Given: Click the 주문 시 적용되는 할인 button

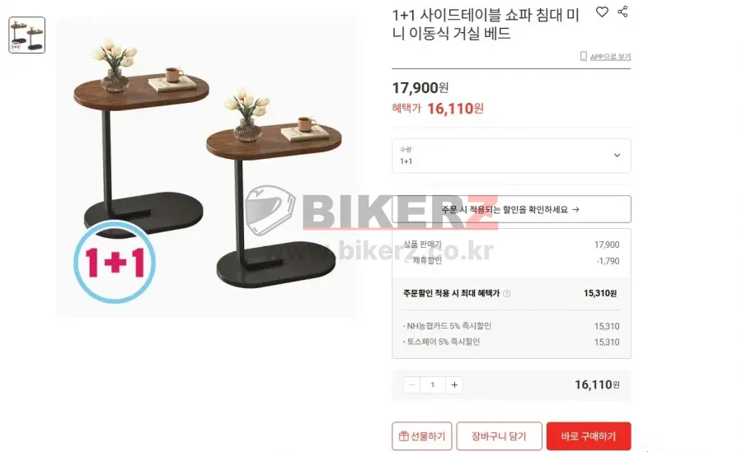Looking at the screenshot, I should click(x=511, y=209).
